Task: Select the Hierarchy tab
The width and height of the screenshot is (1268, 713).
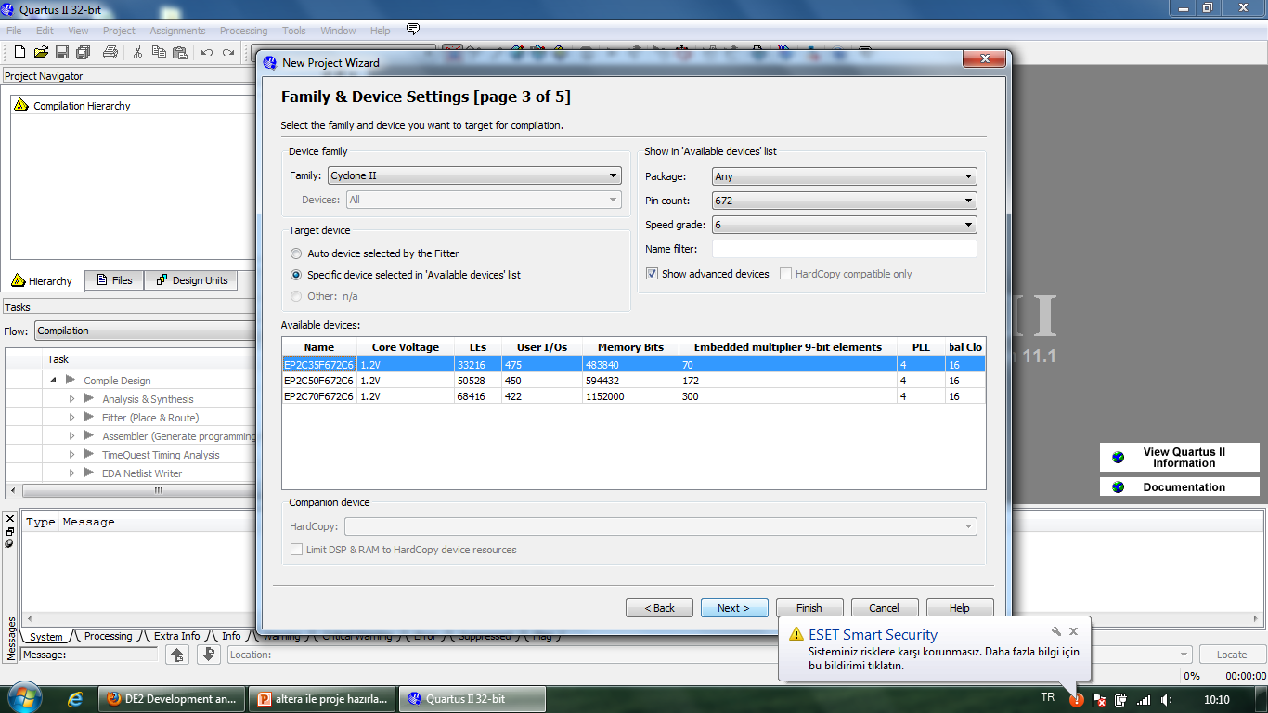Action: click(42, 281)
